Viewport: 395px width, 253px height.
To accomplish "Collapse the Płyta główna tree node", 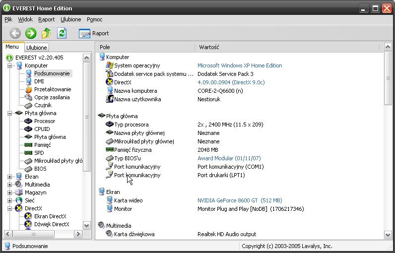I will 9,113.
